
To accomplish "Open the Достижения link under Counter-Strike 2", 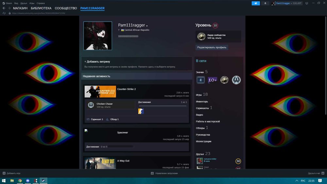I will click(144, 102).
